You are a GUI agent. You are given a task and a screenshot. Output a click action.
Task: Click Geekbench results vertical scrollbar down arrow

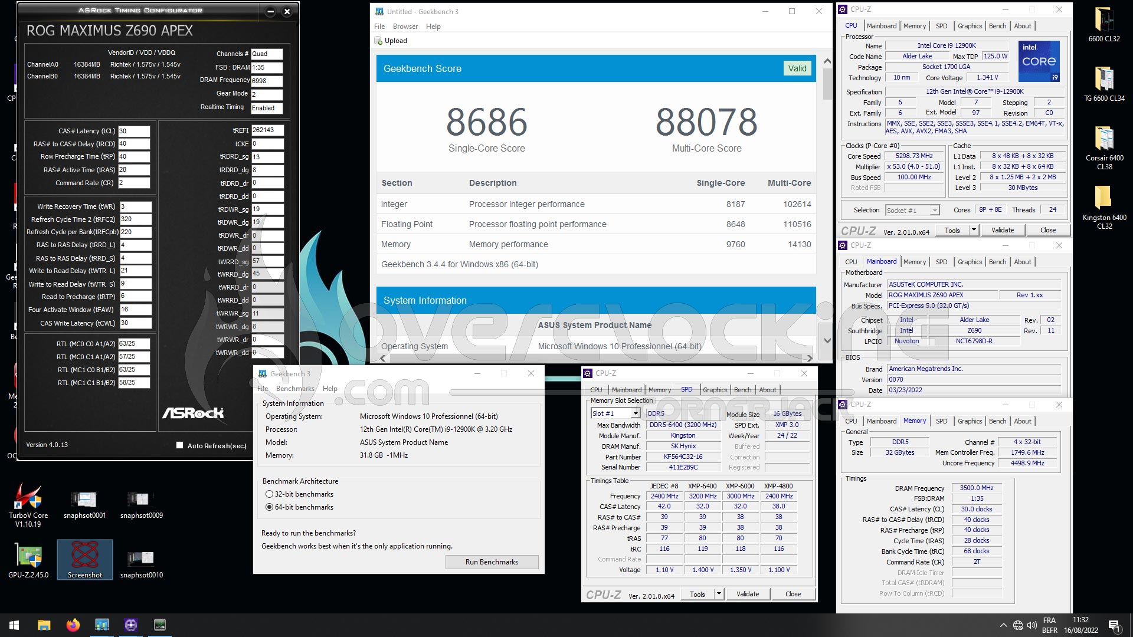(827, 340)
